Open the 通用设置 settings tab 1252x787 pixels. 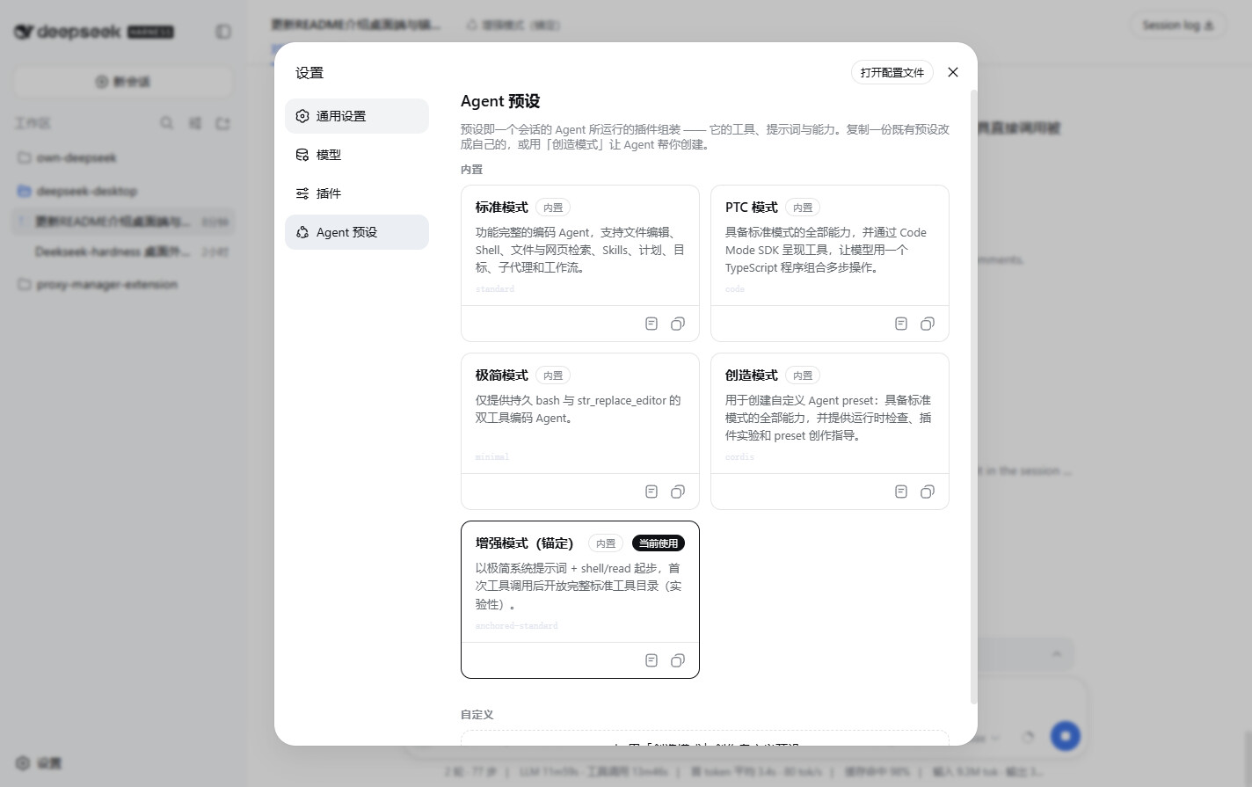357,116
